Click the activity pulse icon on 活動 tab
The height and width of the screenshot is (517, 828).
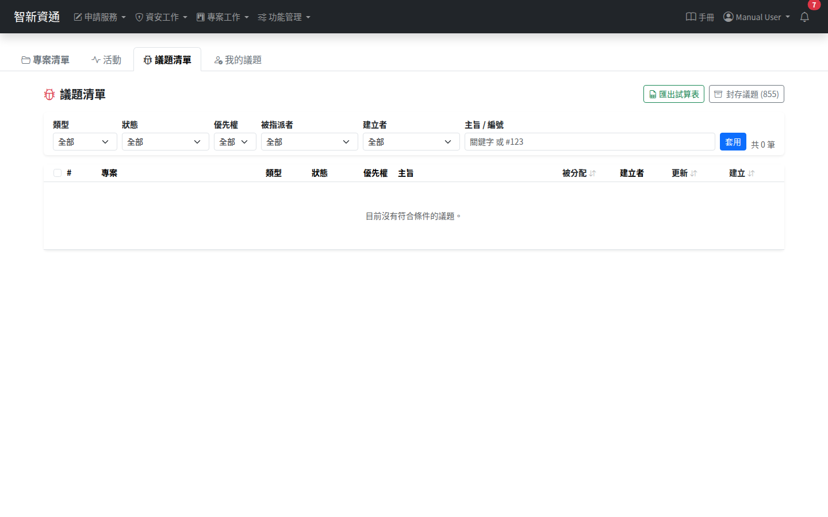tap(96, 60)
